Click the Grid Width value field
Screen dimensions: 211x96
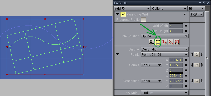click(x=176, y=26)
